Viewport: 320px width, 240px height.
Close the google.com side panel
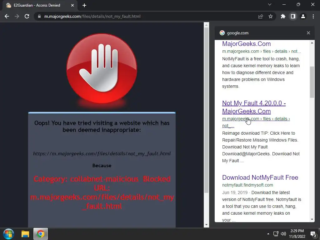tap(308, 33)
